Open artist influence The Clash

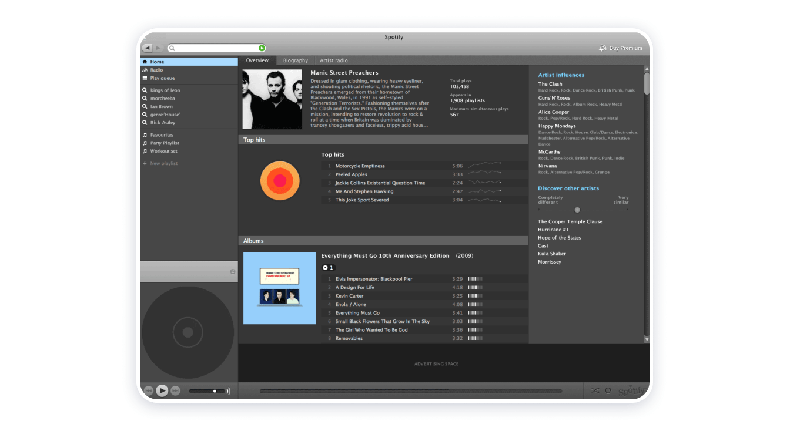[550, 84]
